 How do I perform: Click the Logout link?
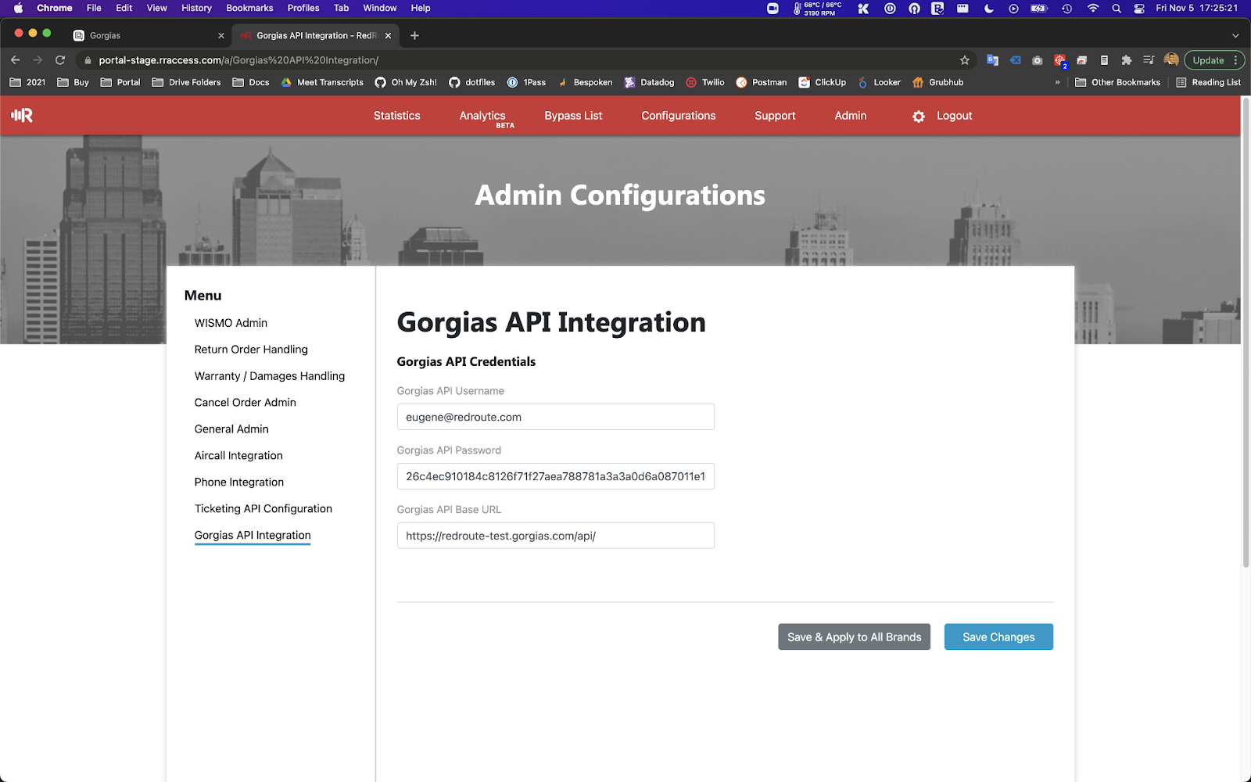click(x=954, y=116)
